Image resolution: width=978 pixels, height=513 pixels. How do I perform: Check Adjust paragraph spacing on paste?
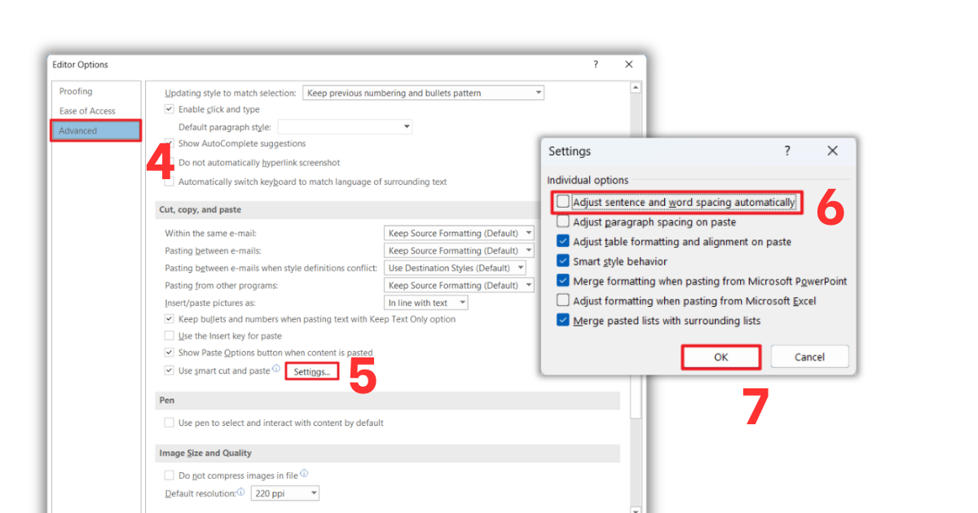click(563, 221)
